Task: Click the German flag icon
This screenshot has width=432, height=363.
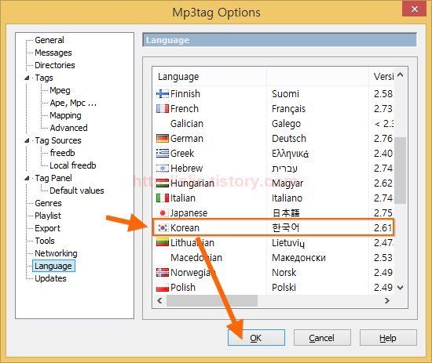Action: [x=163, y=138]
